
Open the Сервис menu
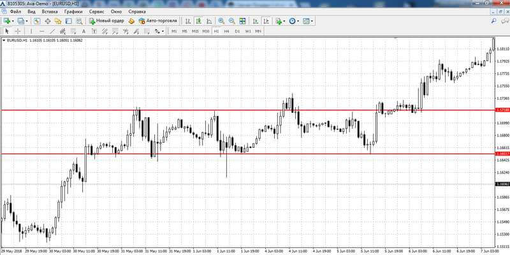coord(97,11)
